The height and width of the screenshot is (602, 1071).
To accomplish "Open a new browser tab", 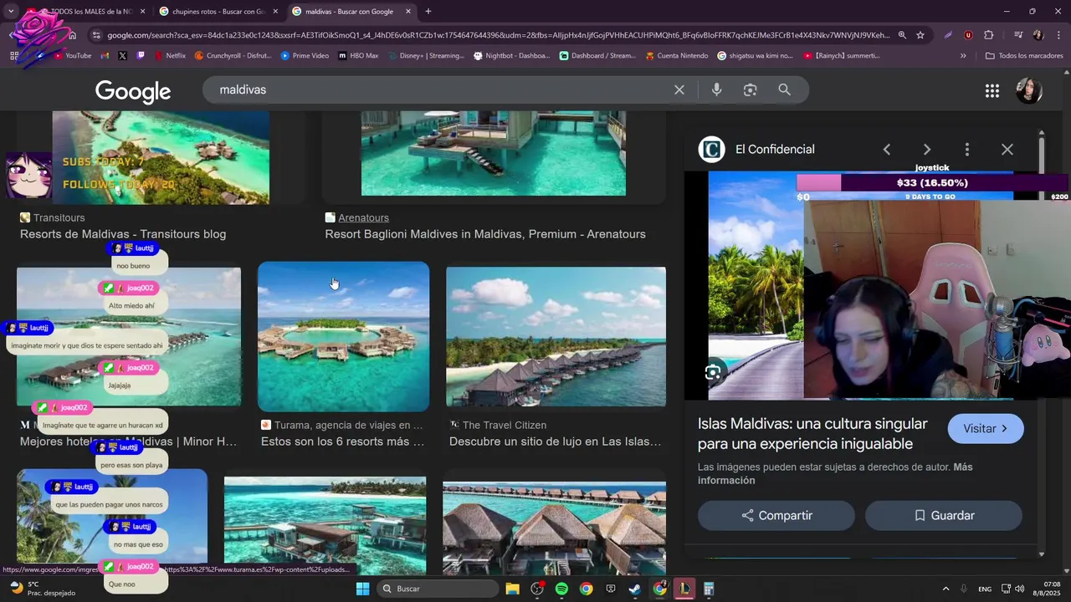I will [x=428, y=12].
